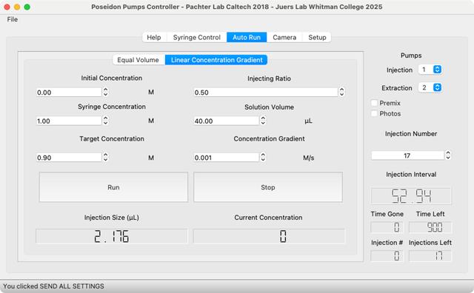Click the Time Gone display
The width and height of the screenshot is (474, 293).
click(387, 227)
